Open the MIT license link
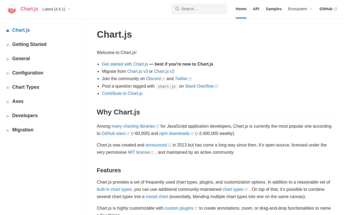The height and width of the screenshot is (215, 344). pyautogui.click(x=139, y=152)
